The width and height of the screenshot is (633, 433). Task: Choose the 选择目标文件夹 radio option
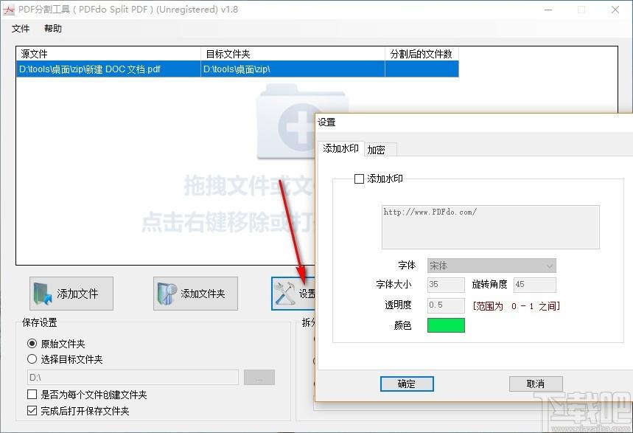32,359
